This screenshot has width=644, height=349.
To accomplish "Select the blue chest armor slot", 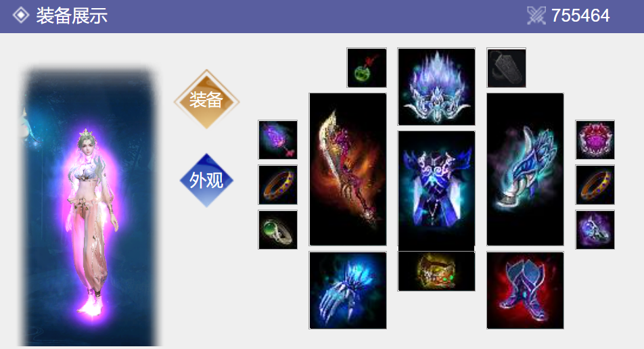I will (436, 189).
